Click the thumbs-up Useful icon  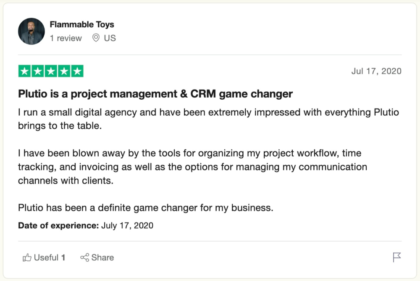(x=27, y=257)
